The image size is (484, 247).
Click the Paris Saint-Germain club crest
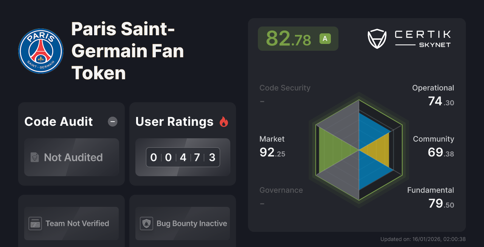pyautogui.click(x=40, y=50)
